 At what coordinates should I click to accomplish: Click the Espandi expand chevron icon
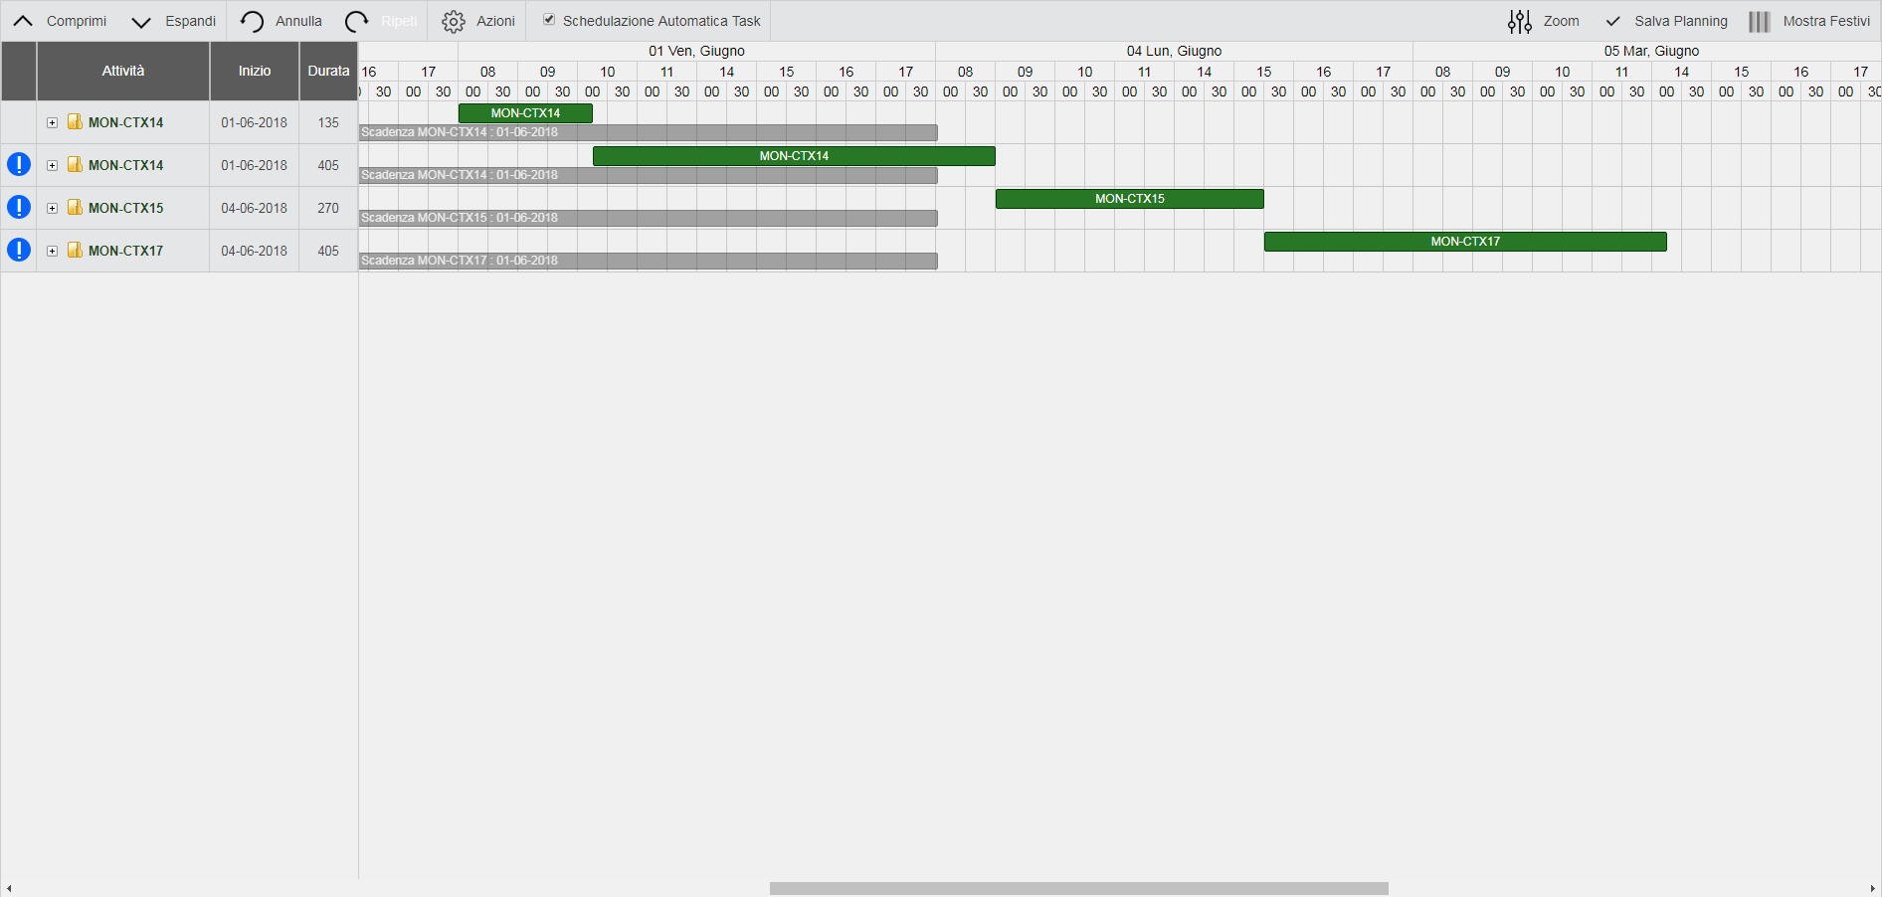[141, 21]
